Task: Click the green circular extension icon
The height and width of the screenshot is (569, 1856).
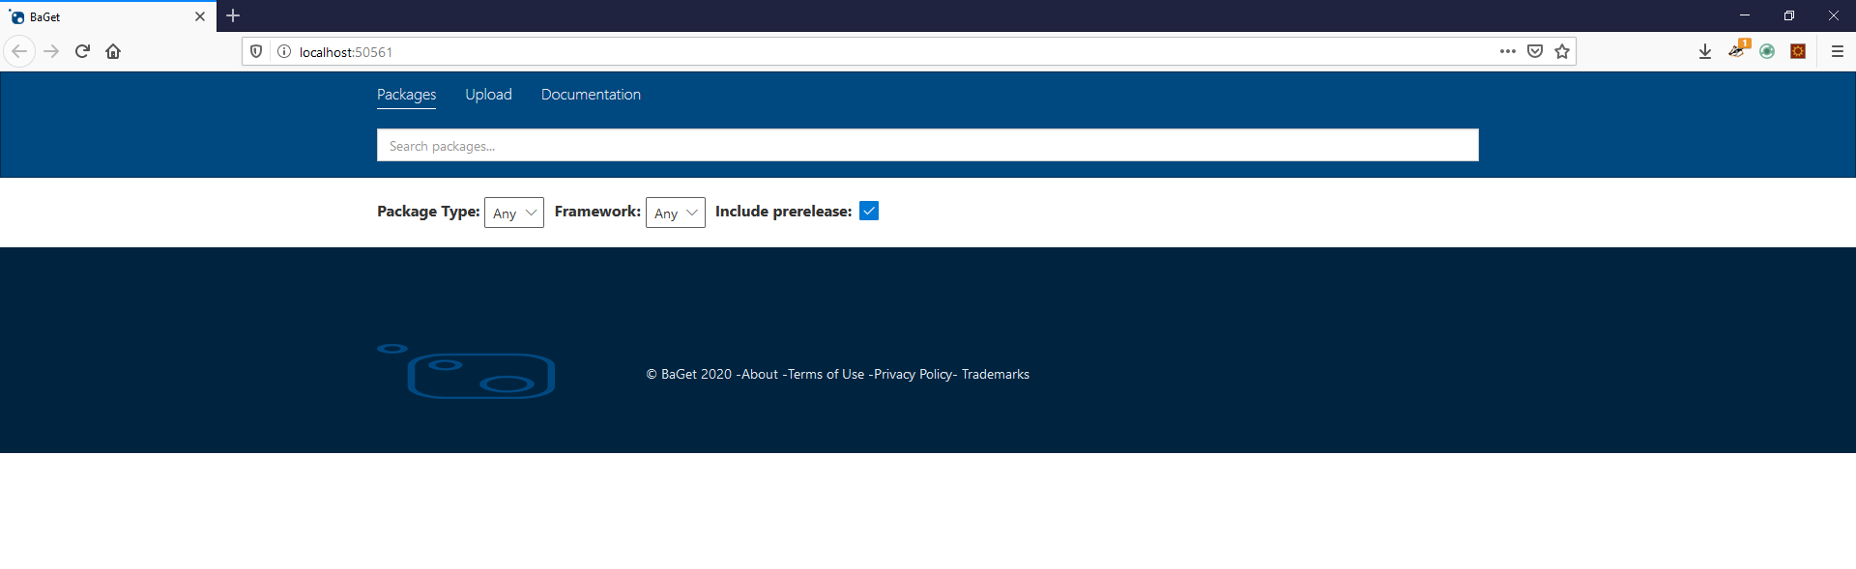Action: [x=1767, y=51]
